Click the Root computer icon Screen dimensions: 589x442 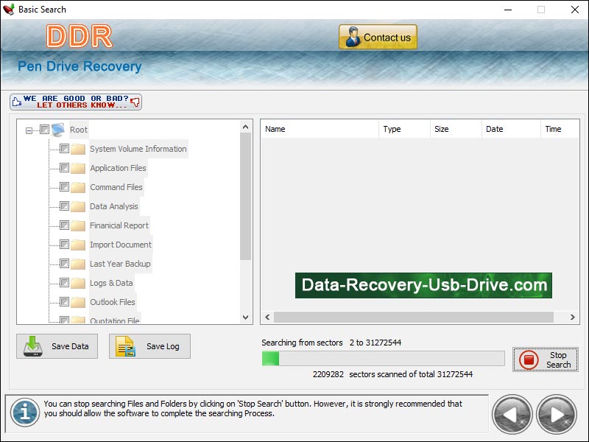(x=58, y=130)
